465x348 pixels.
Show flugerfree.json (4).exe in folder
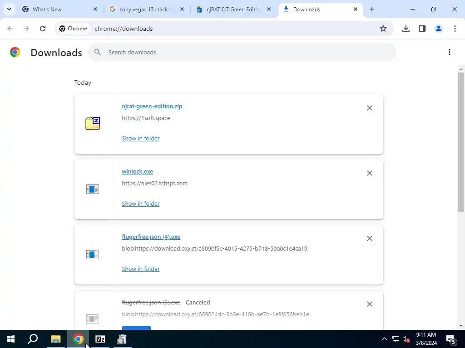(x=141, y=269)
